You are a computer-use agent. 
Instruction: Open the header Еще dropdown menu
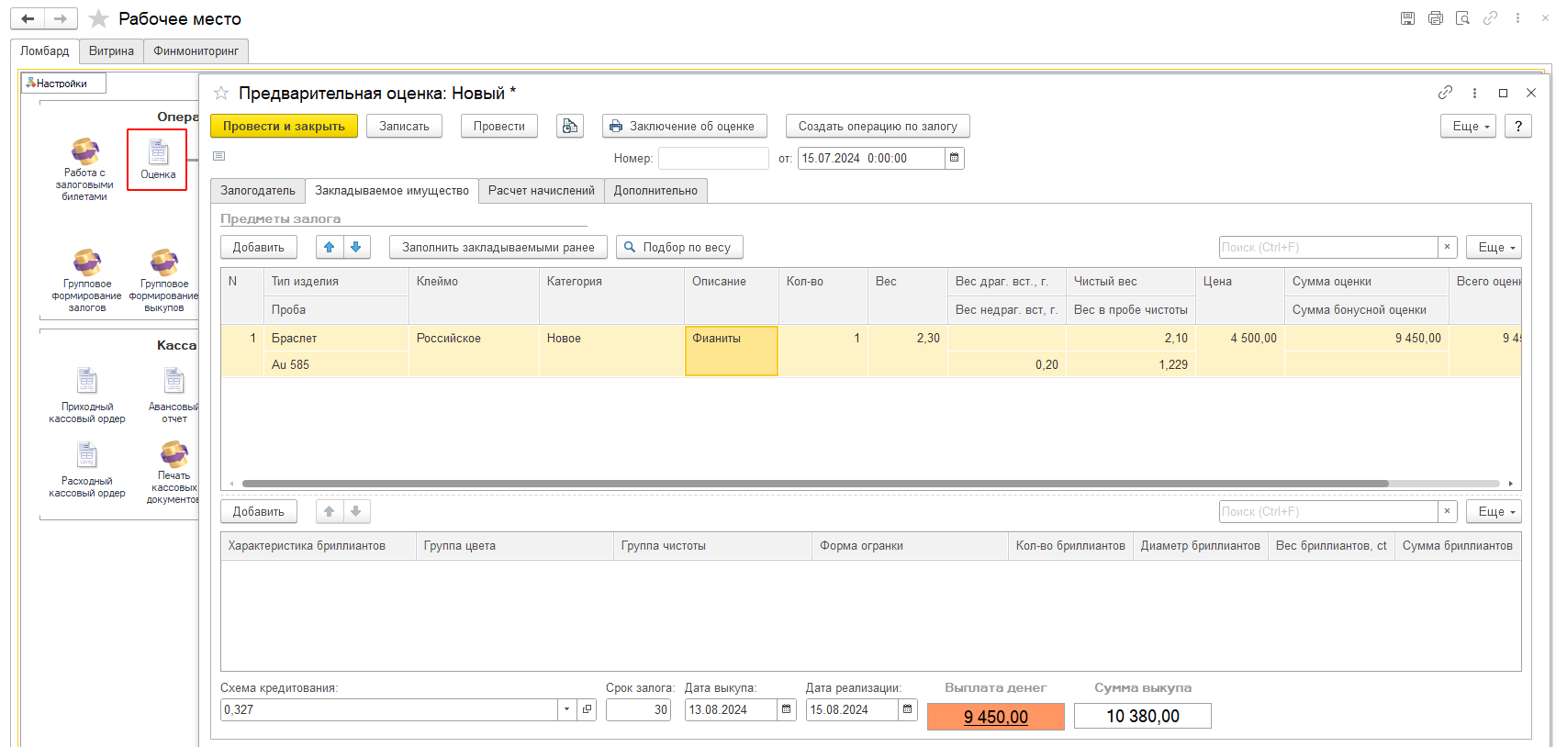(x=1469, y=126)
